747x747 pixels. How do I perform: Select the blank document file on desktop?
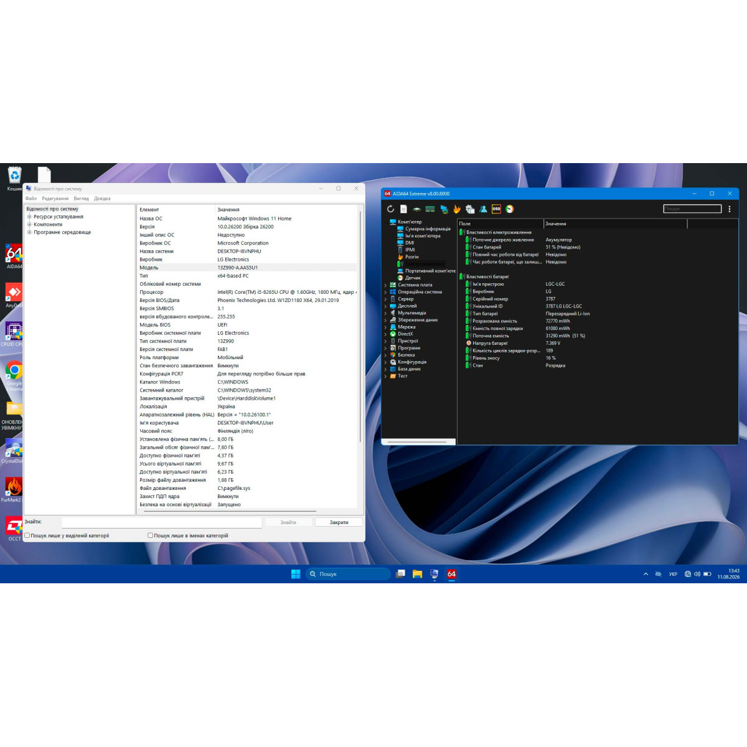[x=44, y=175]
